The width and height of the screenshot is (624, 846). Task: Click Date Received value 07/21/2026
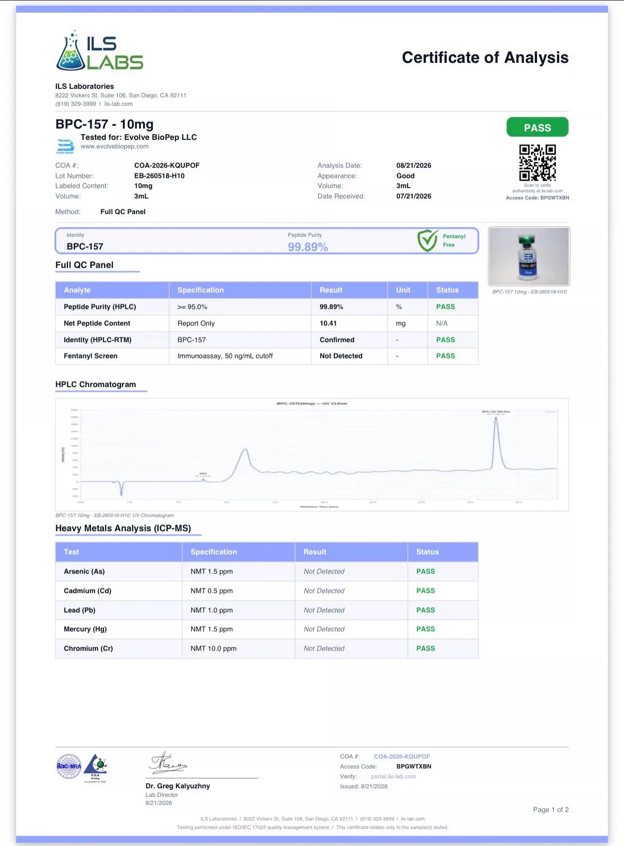414,196
